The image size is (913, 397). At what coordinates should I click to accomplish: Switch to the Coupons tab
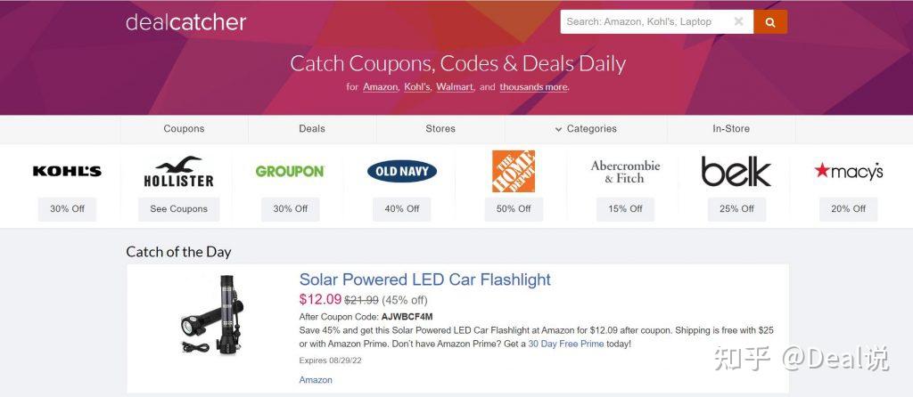point(184,129)
